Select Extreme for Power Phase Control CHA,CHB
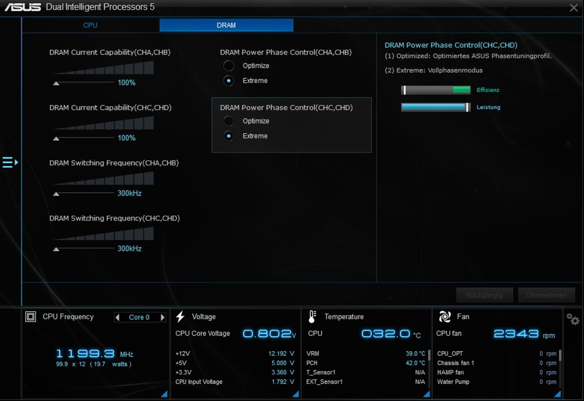 229,80
